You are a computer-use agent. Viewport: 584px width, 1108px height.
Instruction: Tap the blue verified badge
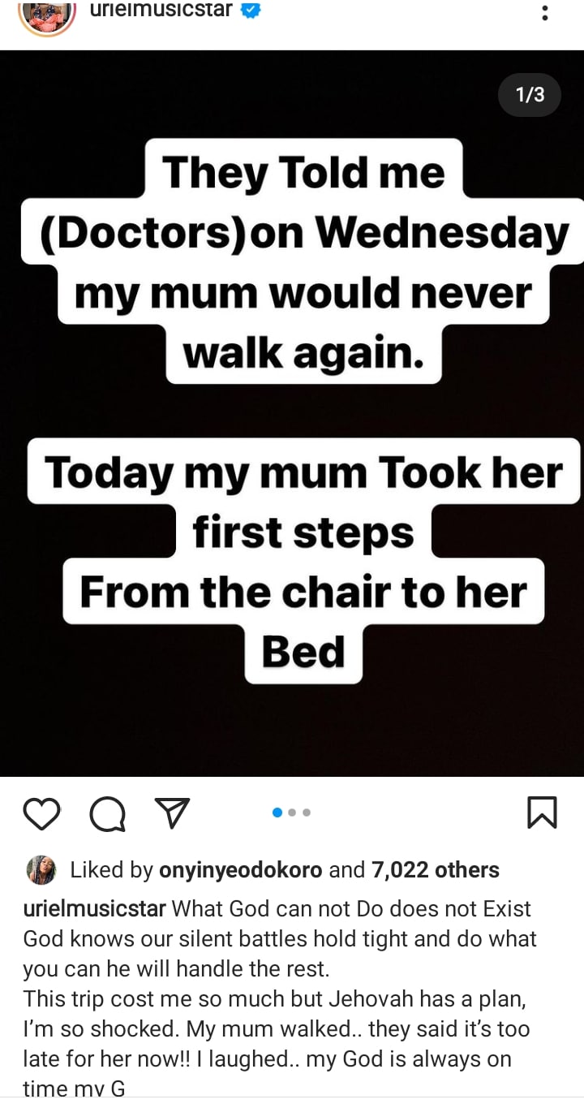(x=251, y=11)
